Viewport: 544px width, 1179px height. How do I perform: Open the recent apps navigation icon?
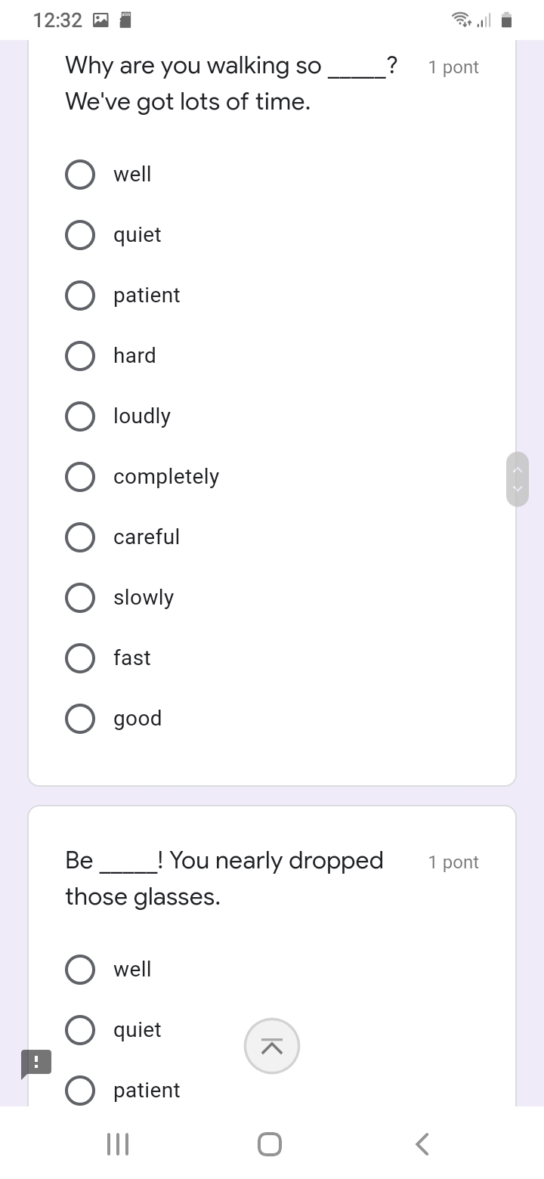(118, 1144)
